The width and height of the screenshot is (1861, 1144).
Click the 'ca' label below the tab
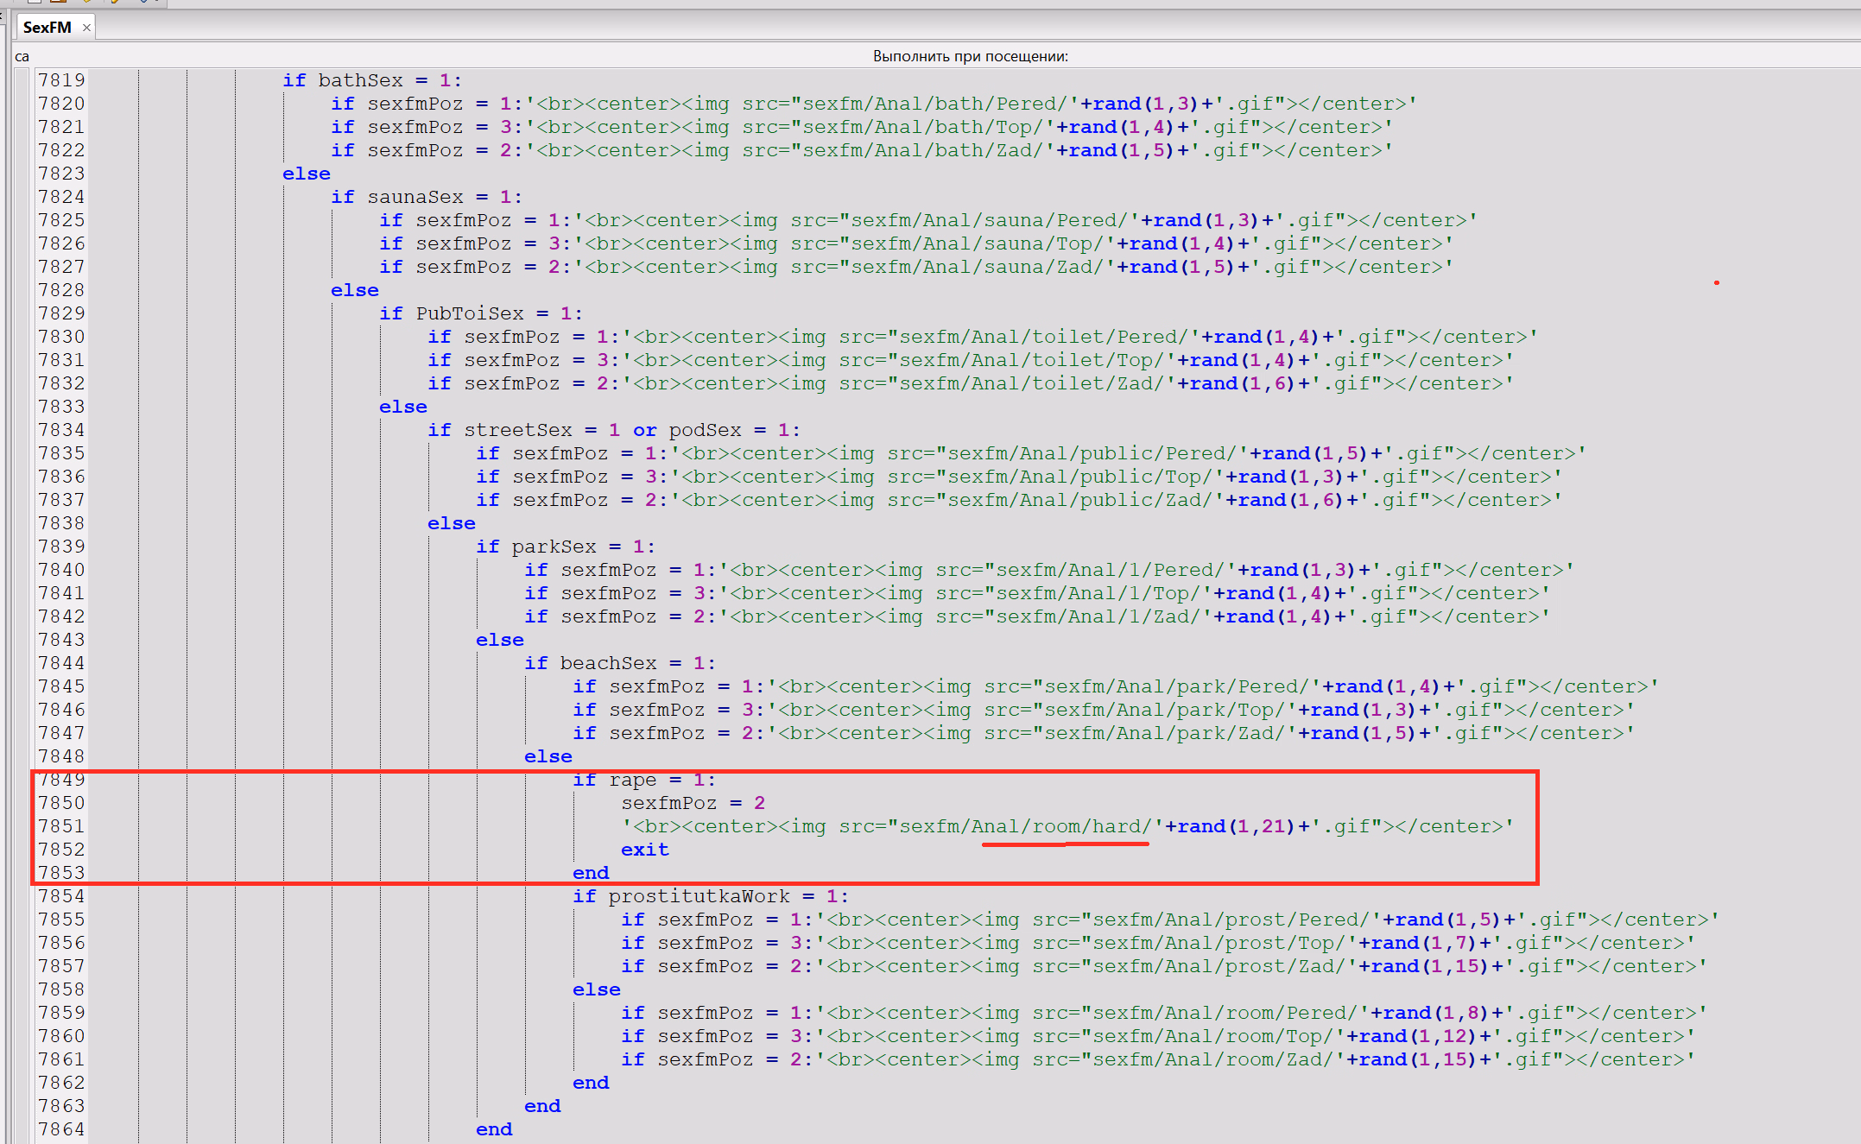[x=22, y=57]
